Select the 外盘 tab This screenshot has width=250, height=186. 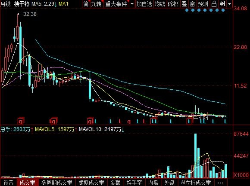[x=169, y=183]
